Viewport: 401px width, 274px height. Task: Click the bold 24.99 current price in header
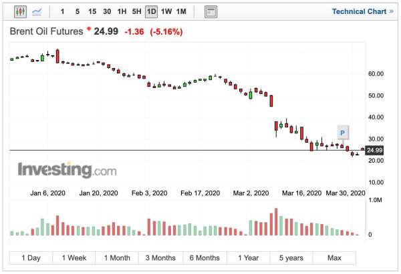click(x=106, y=31)
